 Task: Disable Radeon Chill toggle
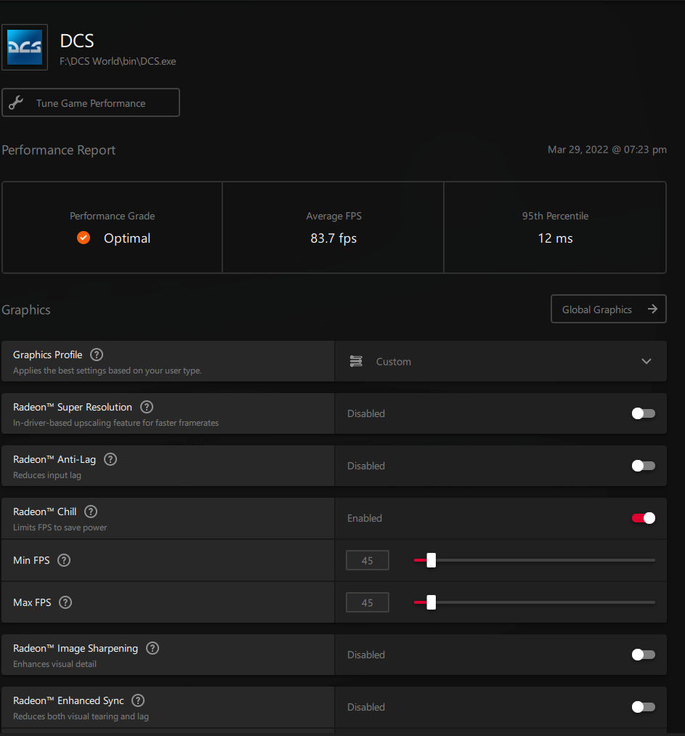point(644,518)
